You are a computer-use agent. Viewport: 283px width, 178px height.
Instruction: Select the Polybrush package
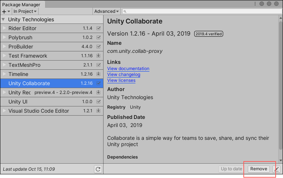[52, 37]
